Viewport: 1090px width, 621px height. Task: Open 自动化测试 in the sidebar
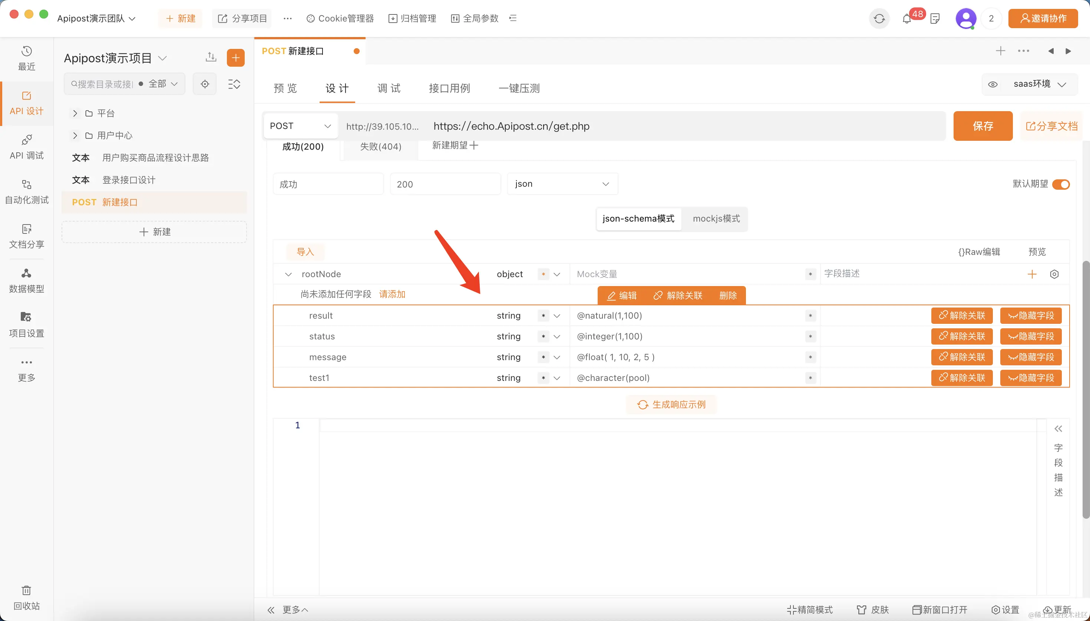click(26, 192)
